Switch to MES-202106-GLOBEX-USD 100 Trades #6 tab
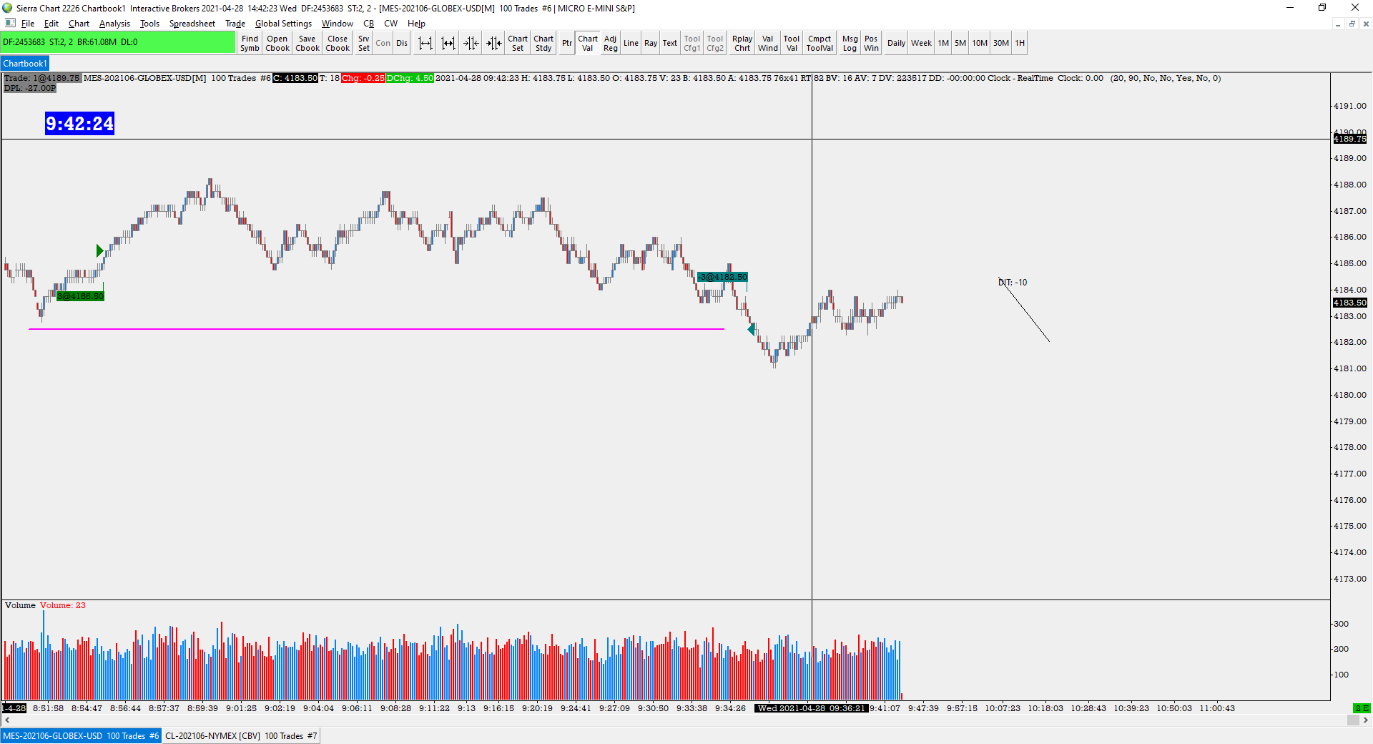This screenshot has height=744, width=1373. [81, 736]
